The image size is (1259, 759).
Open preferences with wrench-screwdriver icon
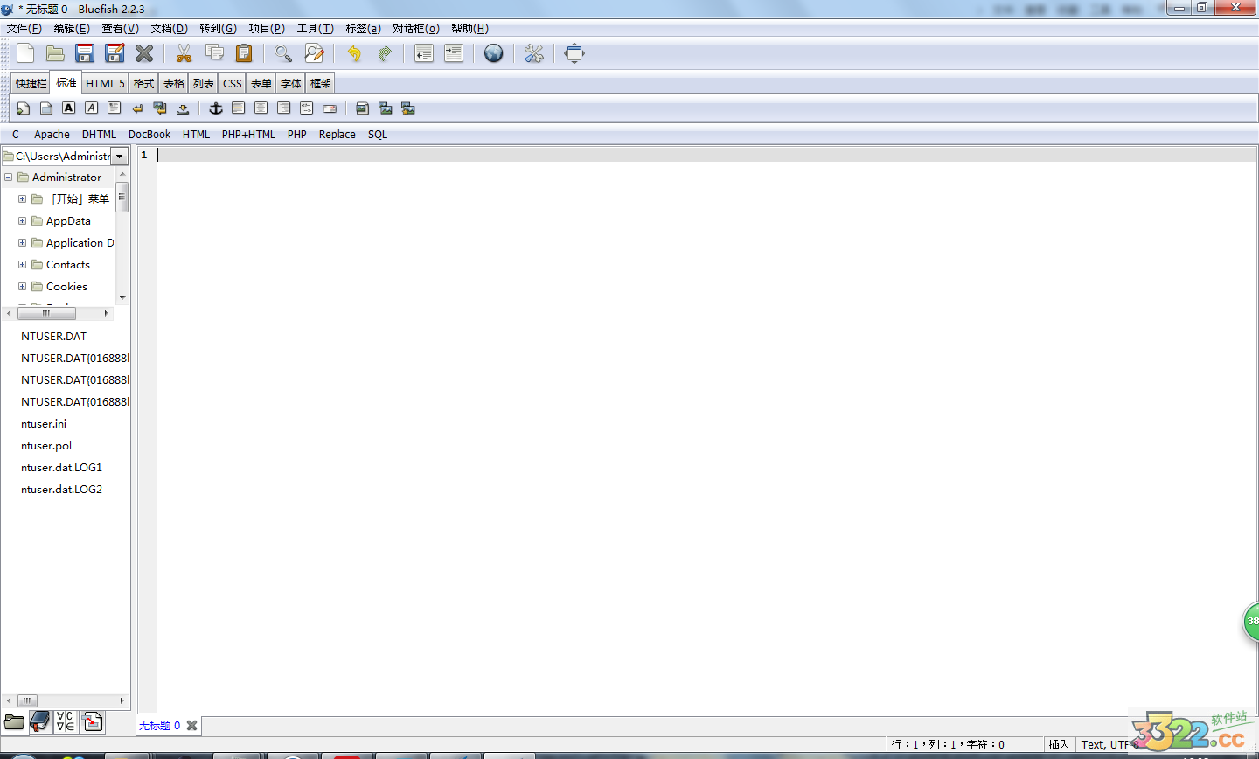point(534,53)
